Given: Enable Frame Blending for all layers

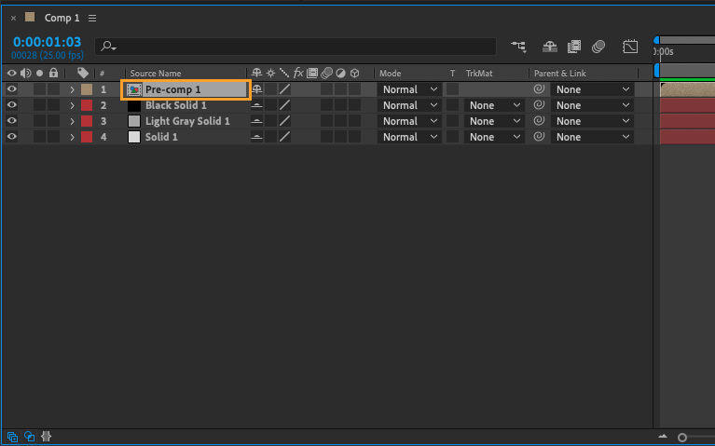Looking at the screenshot, I should (x=573, y=46).
